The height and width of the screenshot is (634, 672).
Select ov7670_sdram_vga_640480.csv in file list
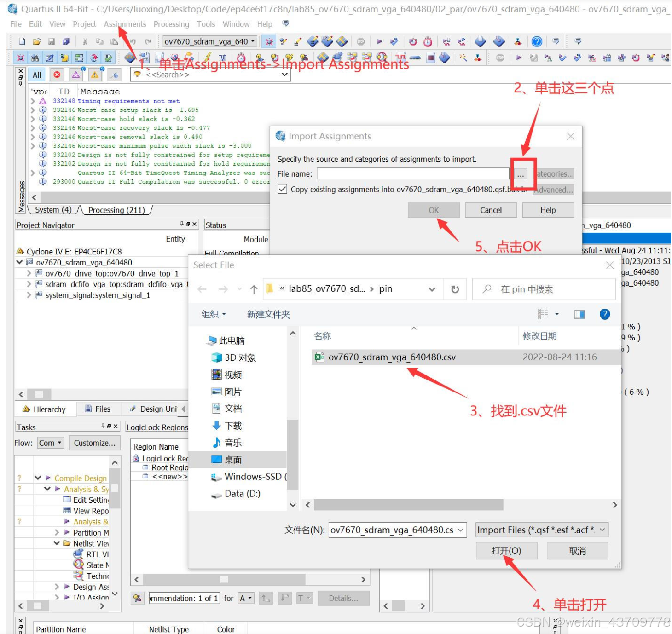coord(466,357)
